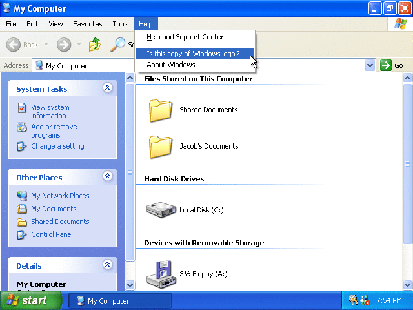This screenshot has width=413, height=310.
Task: Click the title bar My Computer icon
Action: 7,8
